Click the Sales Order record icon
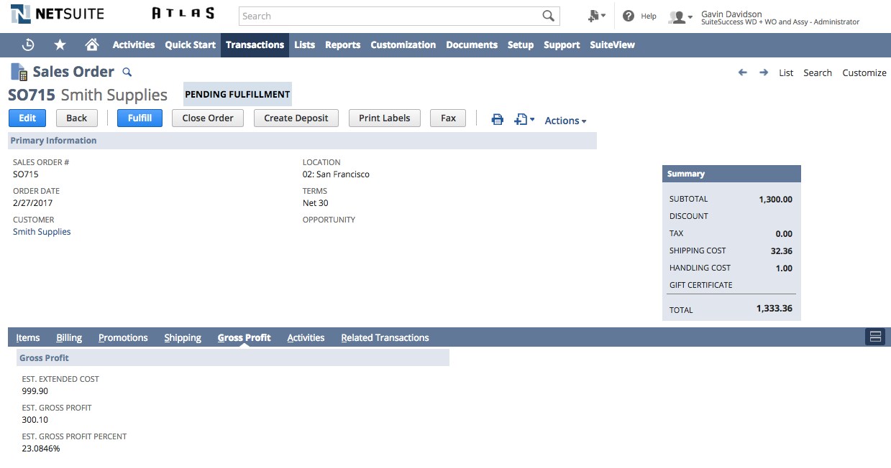 19,71
